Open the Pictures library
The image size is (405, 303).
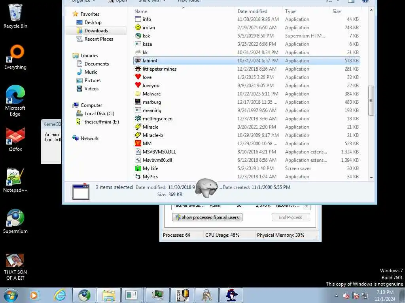[93, 80]
